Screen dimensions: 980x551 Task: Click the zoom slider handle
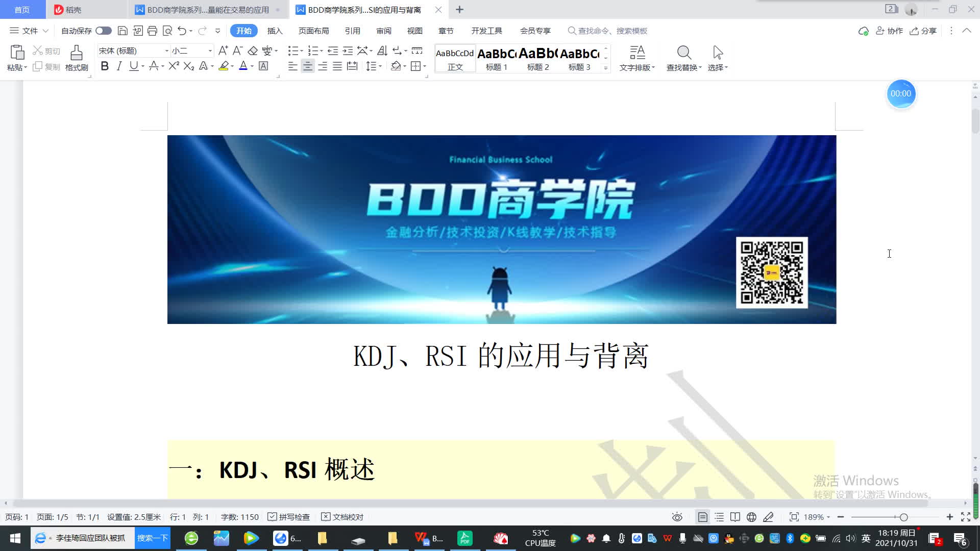903,517
